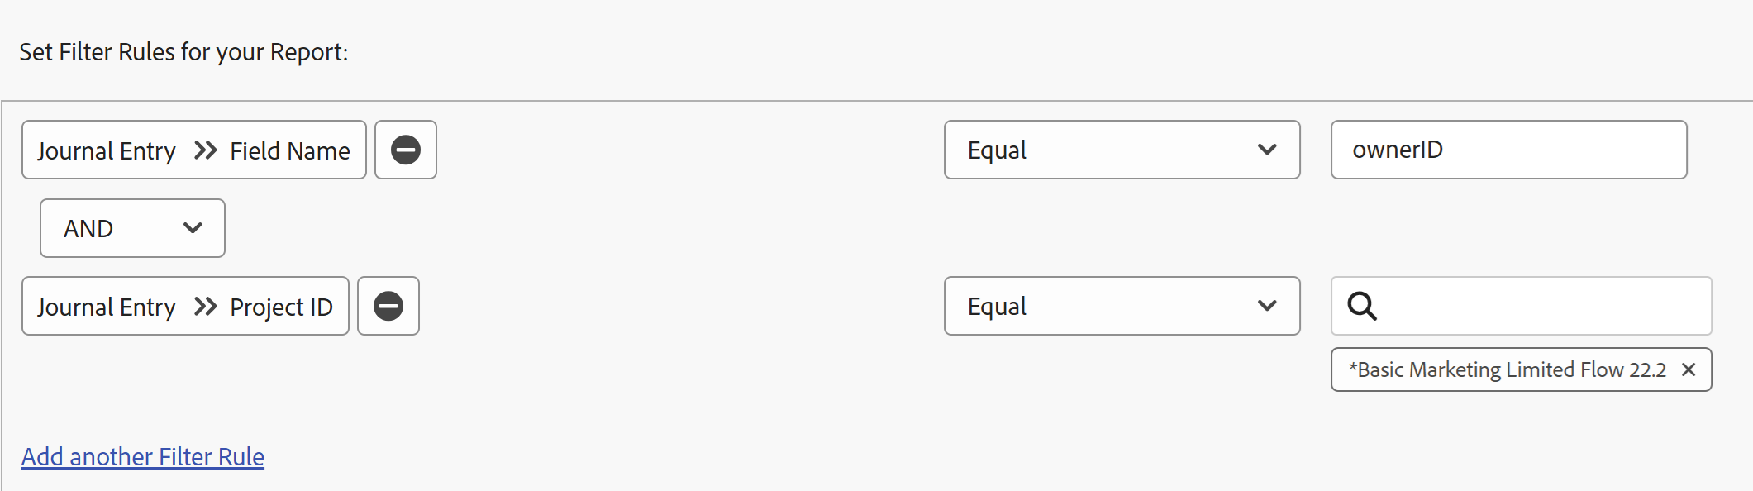The height and width of the screenshot is (491, 1753).
Task: Click into the Project ID search field
Action: click(x=1537, y=306)
